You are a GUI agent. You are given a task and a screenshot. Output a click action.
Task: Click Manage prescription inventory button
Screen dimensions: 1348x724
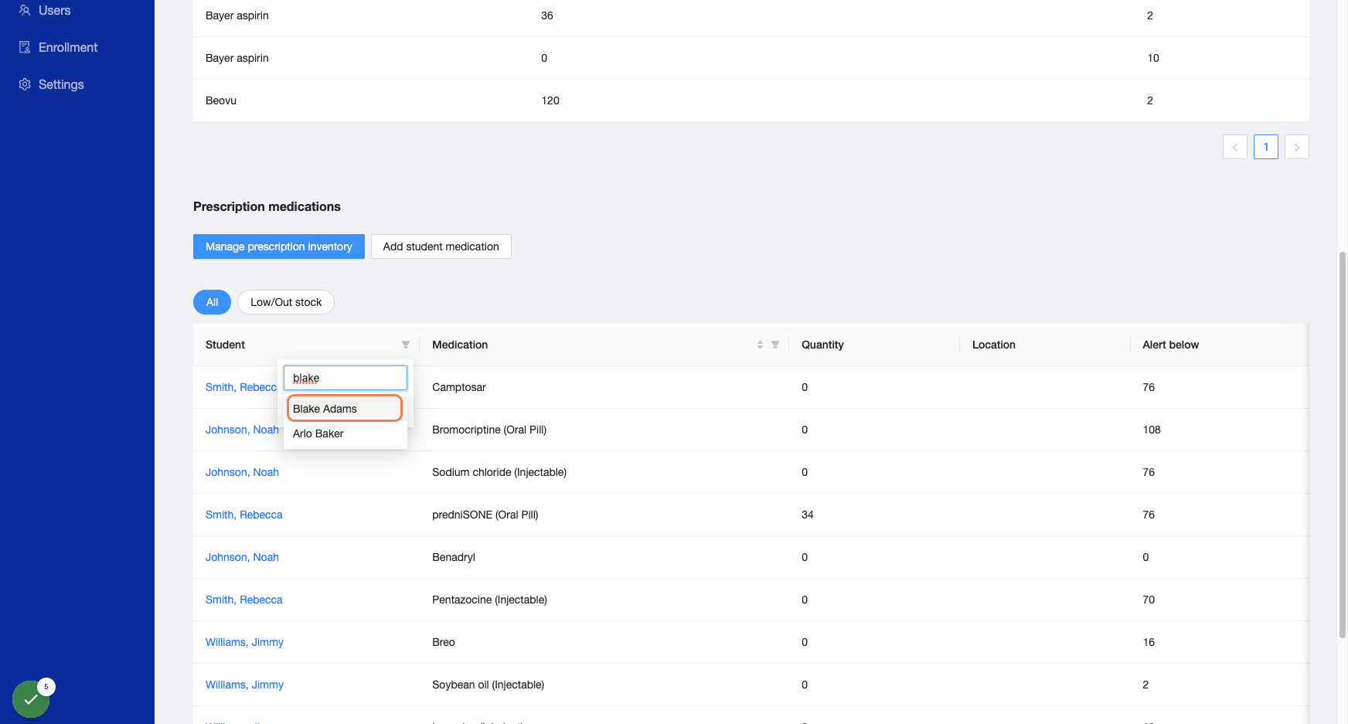click(279, 246)
